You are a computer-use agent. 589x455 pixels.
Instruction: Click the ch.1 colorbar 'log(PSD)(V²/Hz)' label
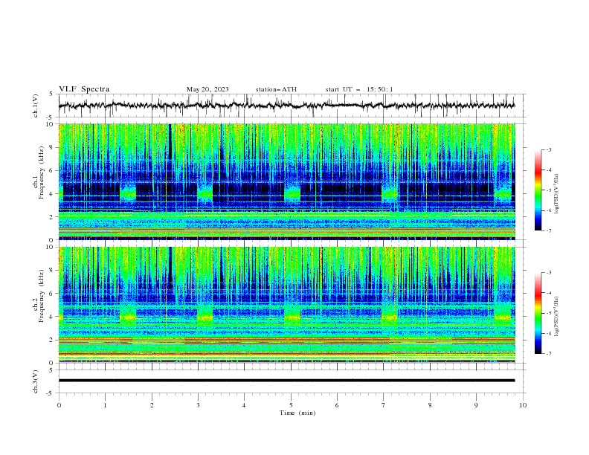(x=557, y=194)
